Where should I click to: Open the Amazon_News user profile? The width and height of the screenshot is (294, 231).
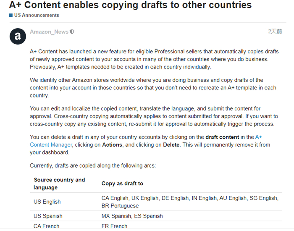(49, 31)
